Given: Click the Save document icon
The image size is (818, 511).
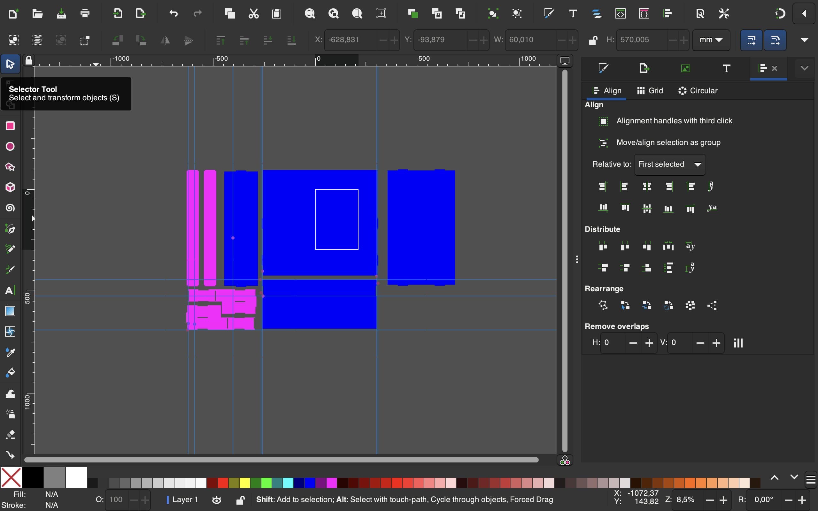Looking at the screenshot, I should (x=61, y=13).
